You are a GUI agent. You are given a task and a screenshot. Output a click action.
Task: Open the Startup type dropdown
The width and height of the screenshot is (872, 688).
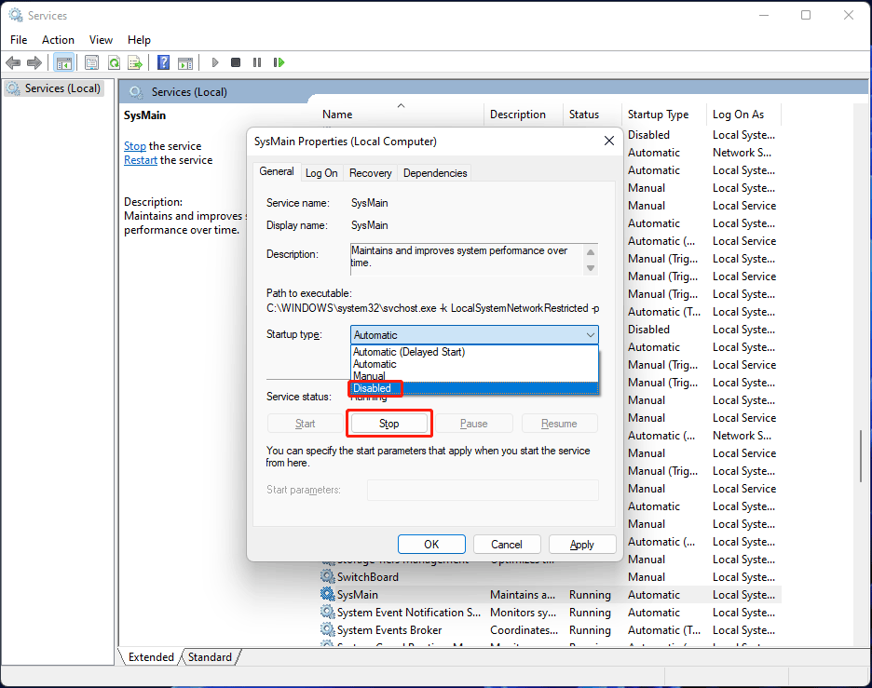click(x=590, y=334)
